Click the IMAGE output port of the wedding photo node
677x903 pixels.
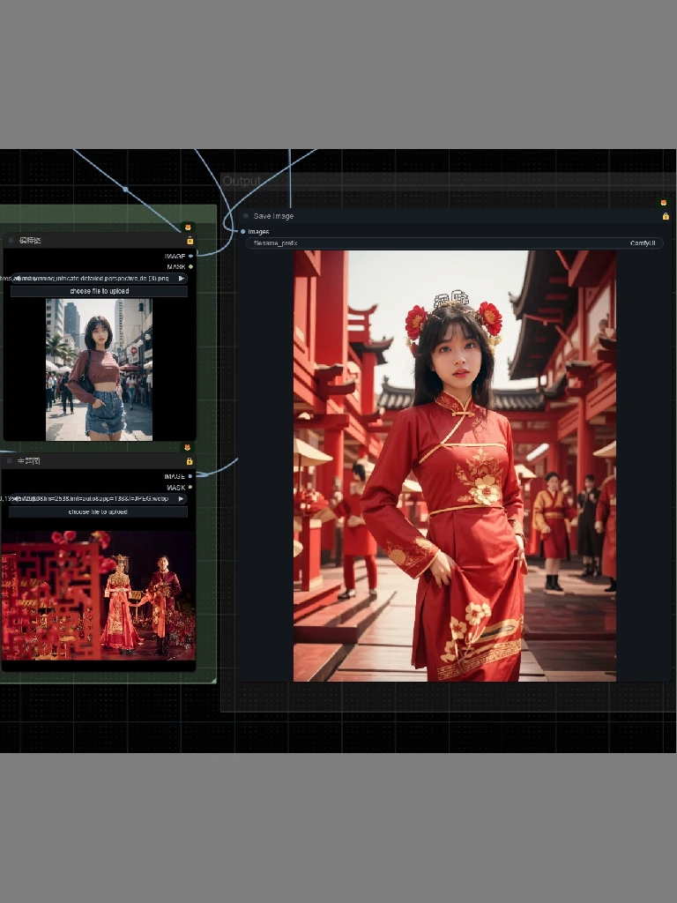point(190,477)
